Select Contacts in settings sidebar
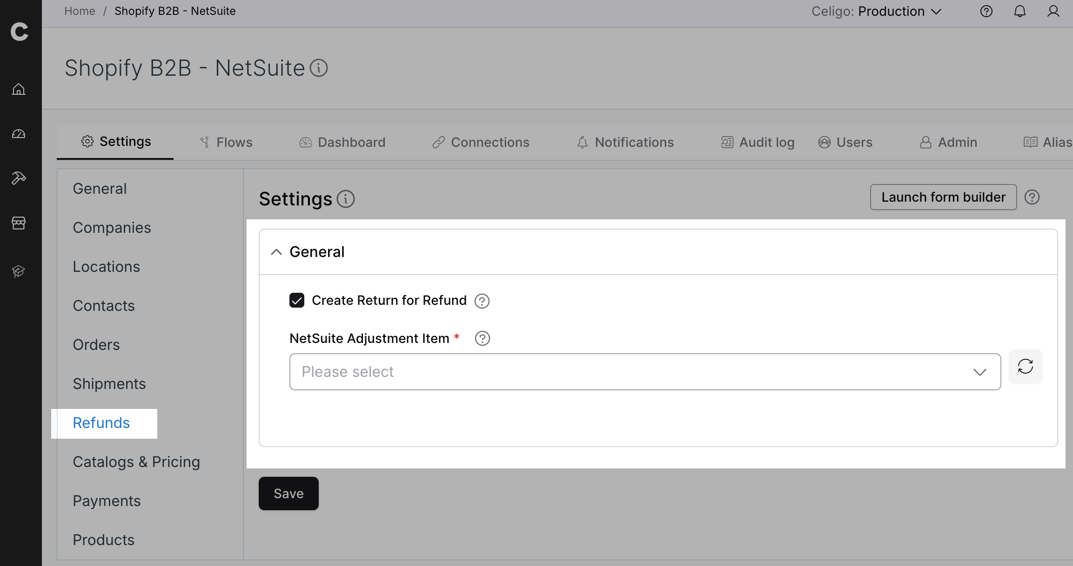Image resolution: width=1073 pixels, height=566 pixels. point(104,306)
